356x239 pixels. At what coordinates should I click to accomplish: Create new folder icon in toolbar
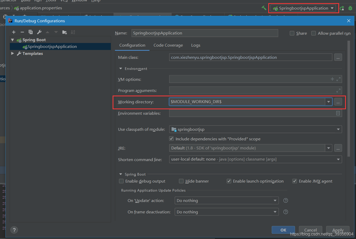(64, 32)
